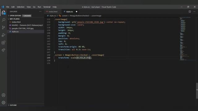Click the 'padding: 0' code line
The height and width of the screenshot is (111, 198).
[x=64, y=33]
